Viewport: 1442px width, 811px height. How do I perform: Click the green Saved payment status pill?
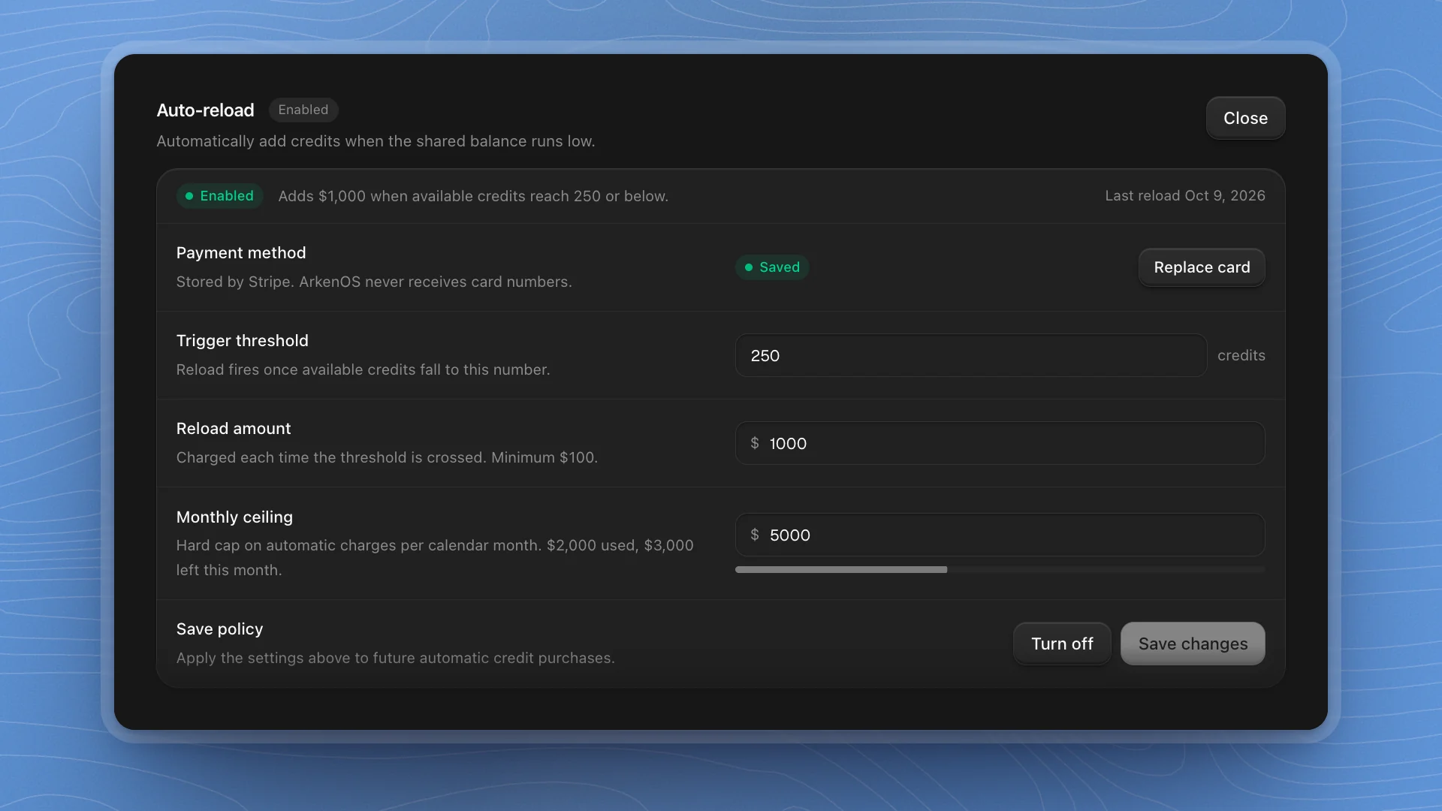772,267
